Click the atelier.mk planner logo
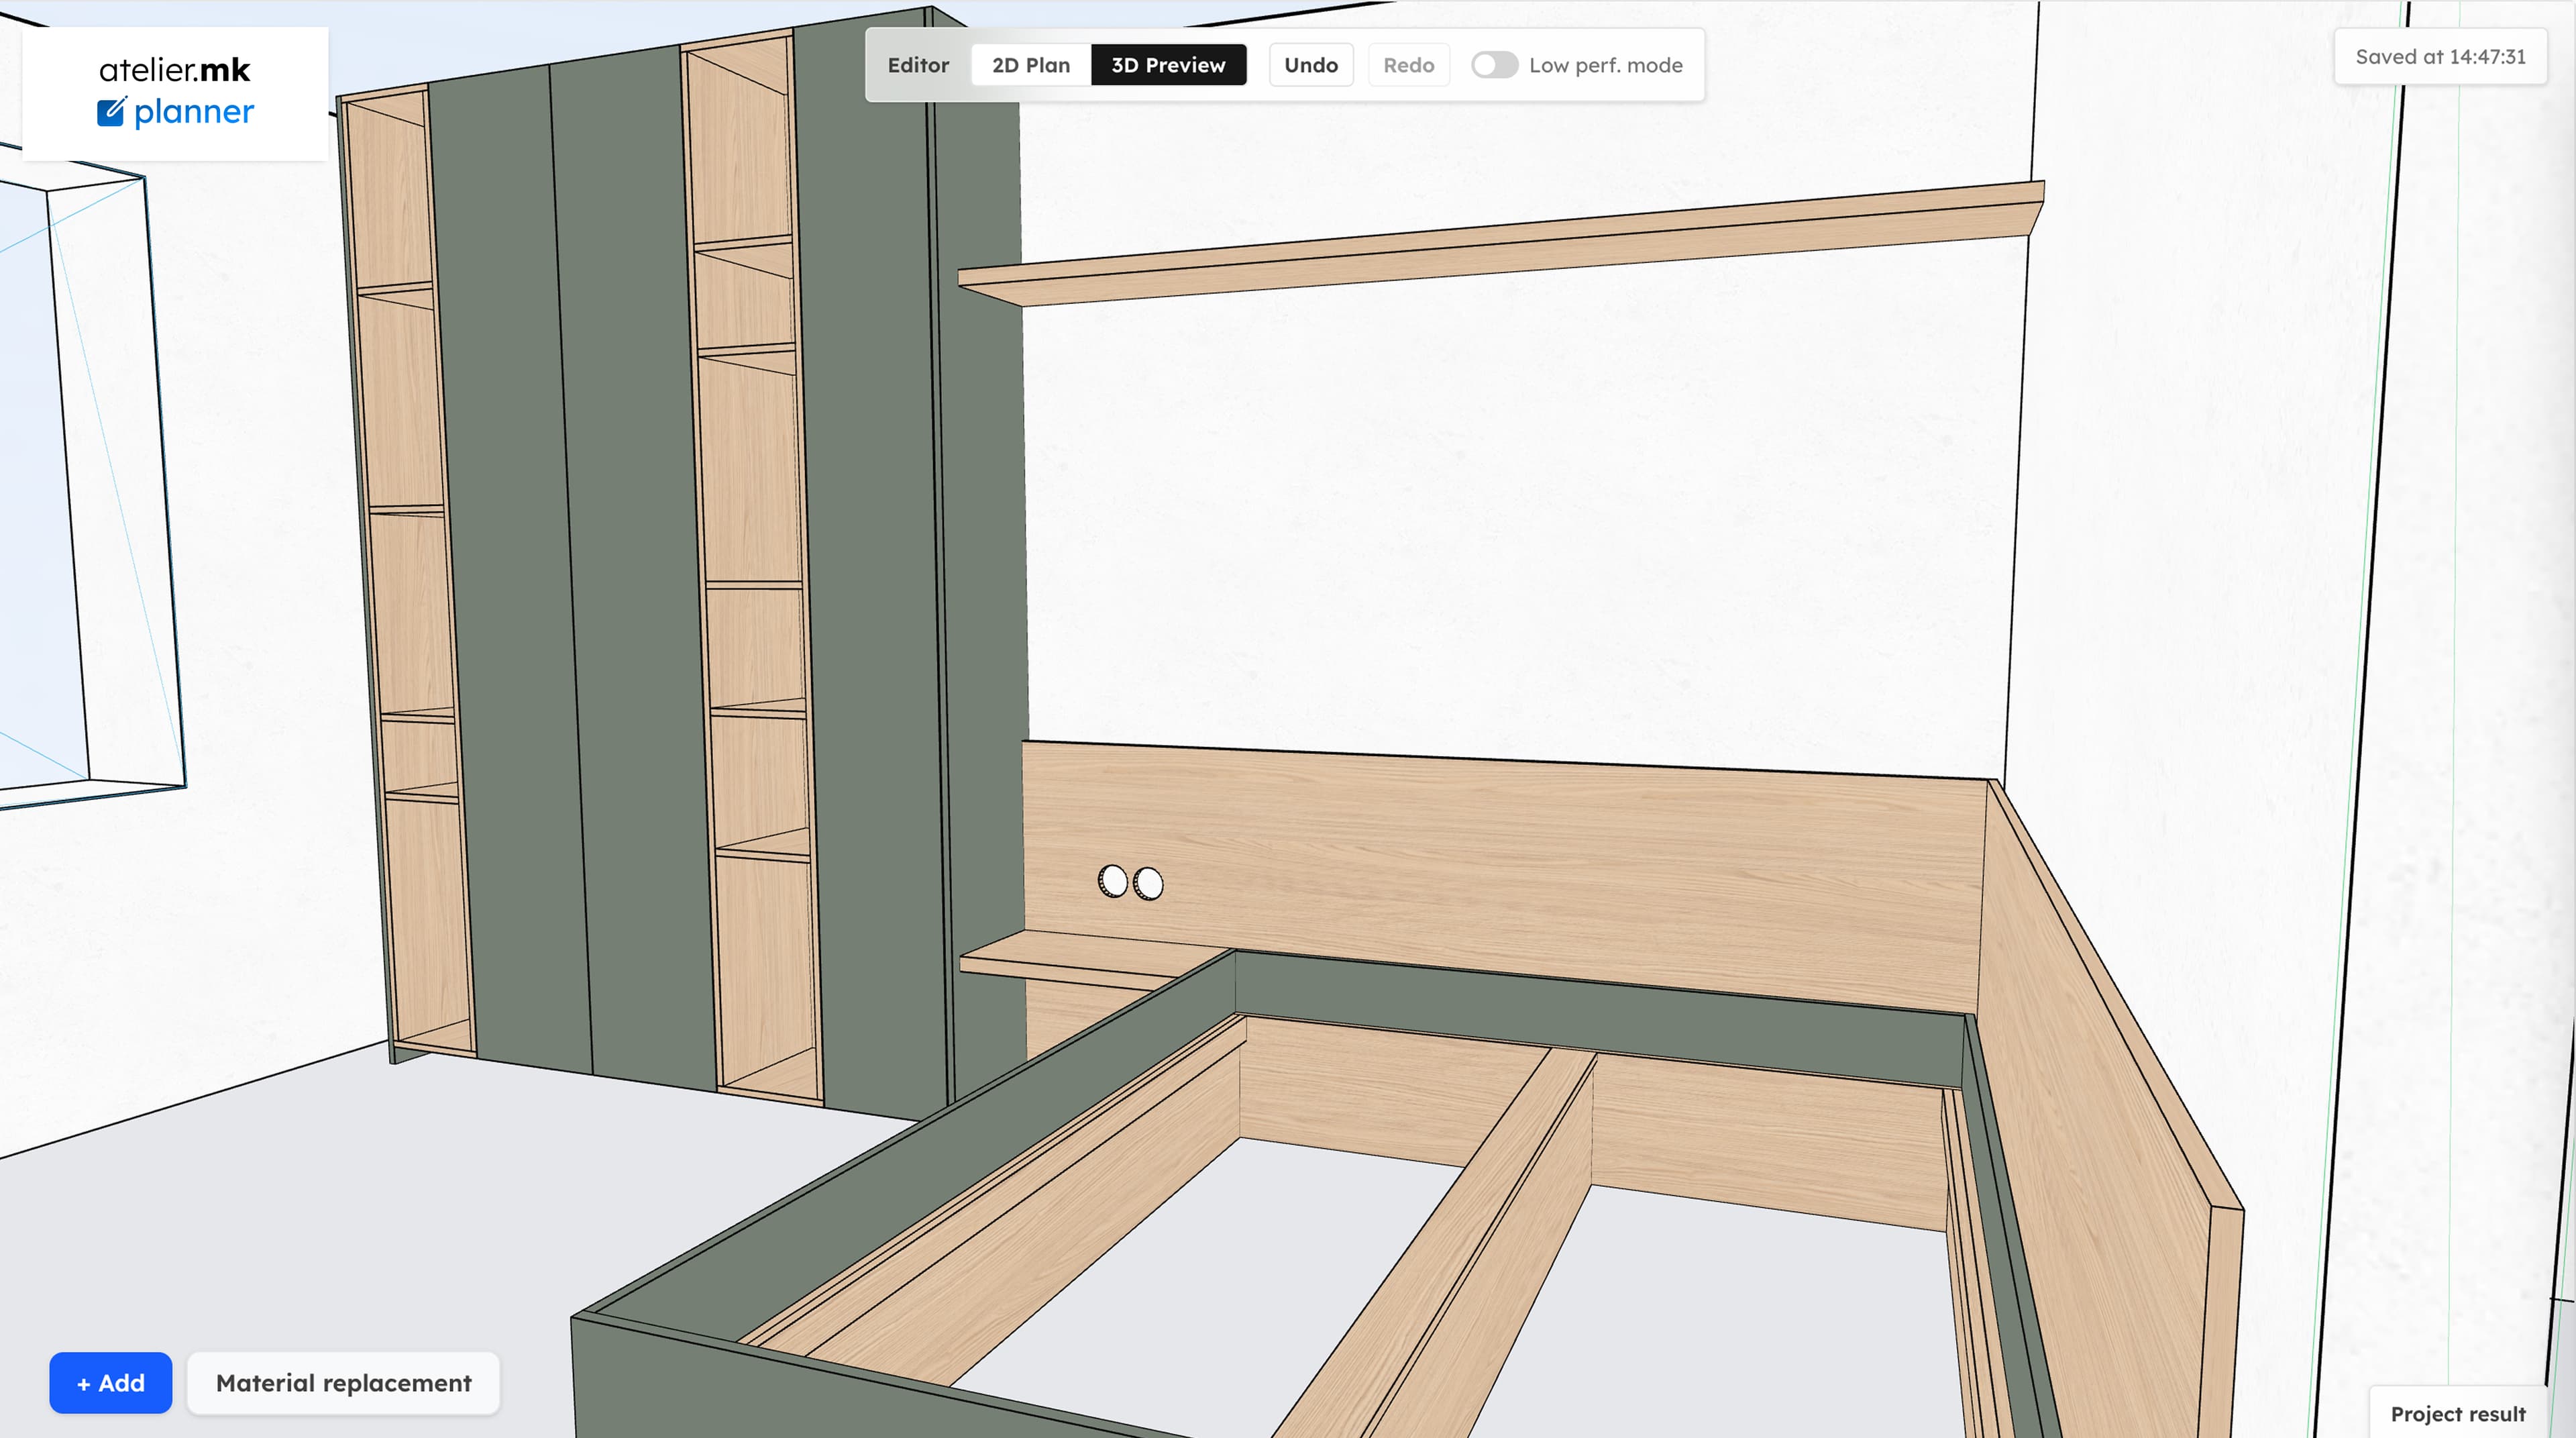Image resolution: width=2576 pixels, height=1438 pixels. [175, 90]
